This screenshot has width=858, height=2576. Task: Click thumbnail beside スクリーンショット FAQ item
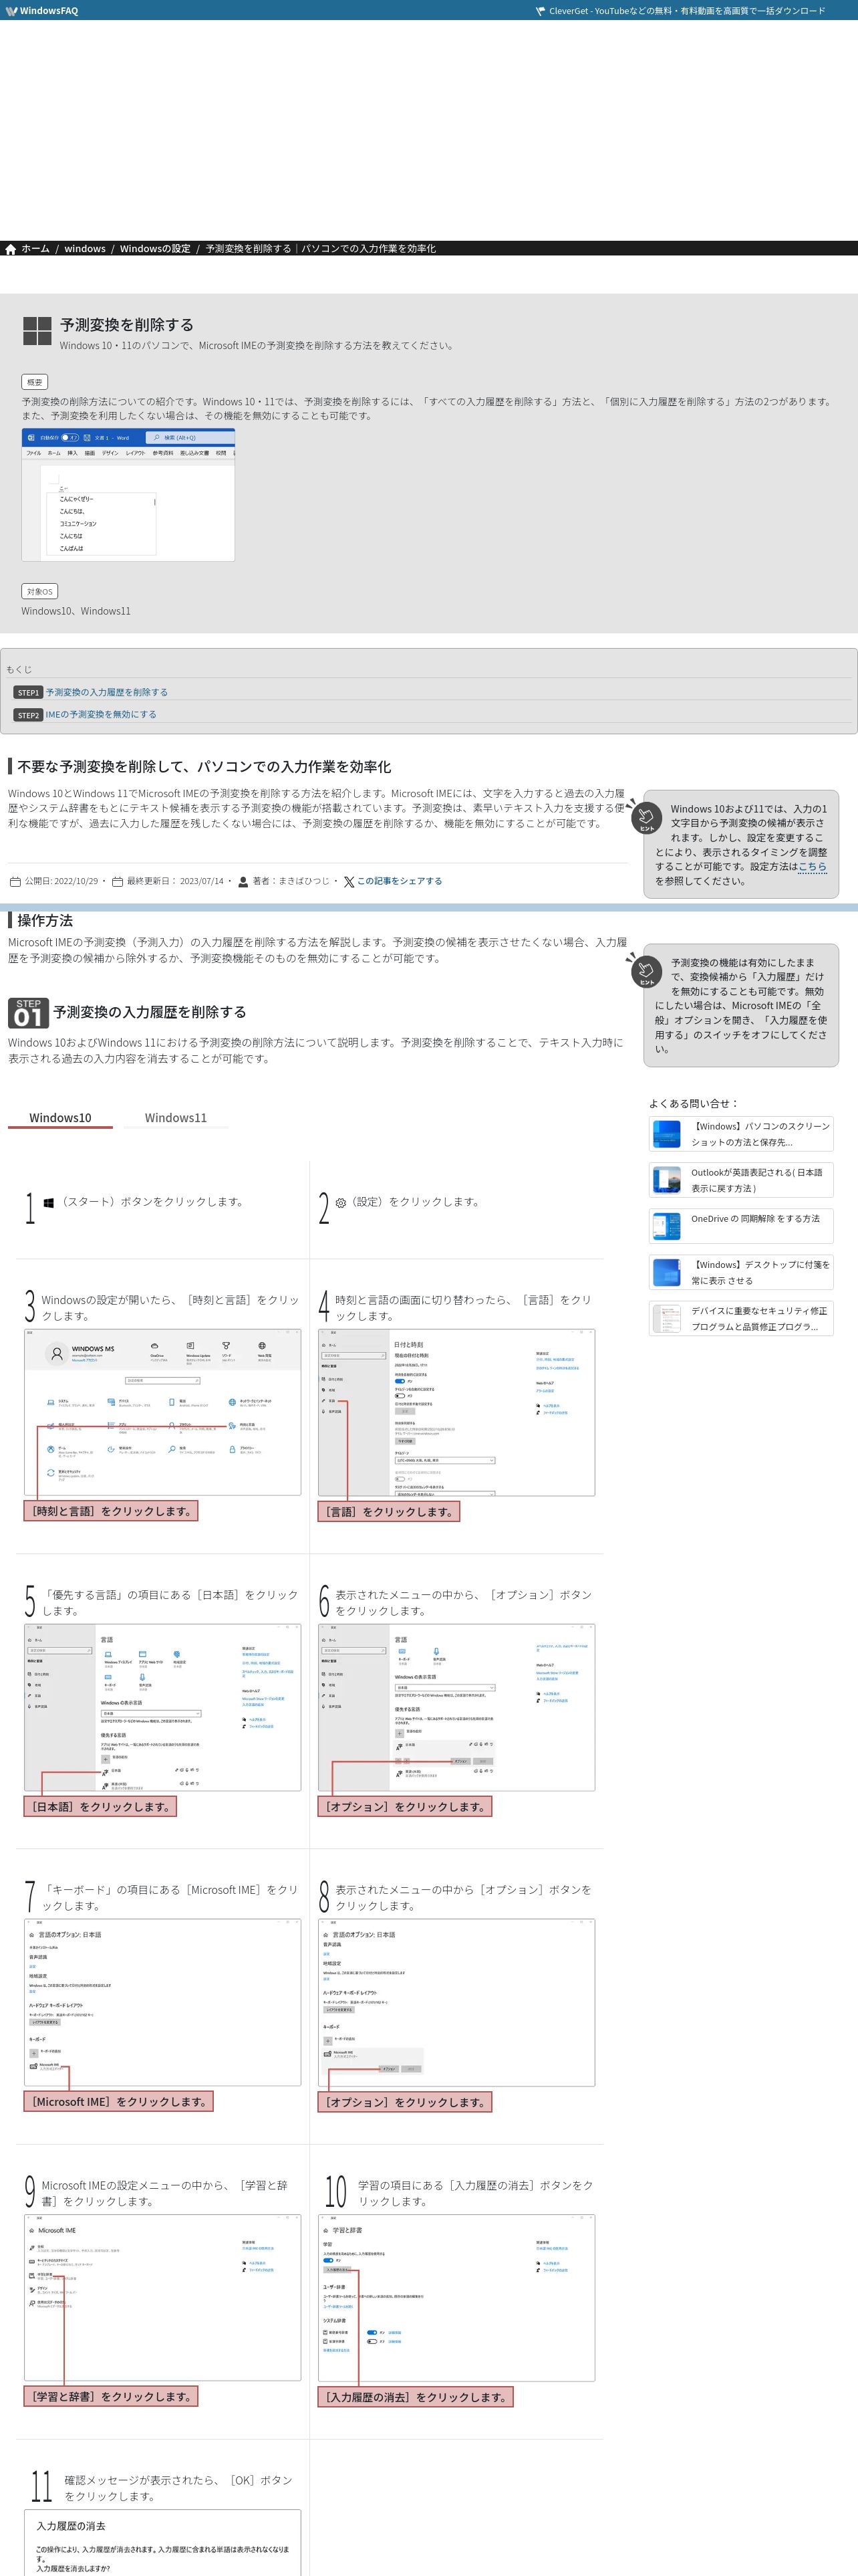point(666,1134)
